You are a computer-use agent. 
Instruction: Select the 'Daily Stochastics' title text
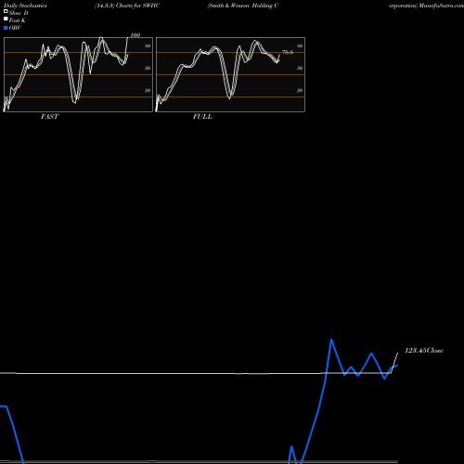[x=25, y=6]
